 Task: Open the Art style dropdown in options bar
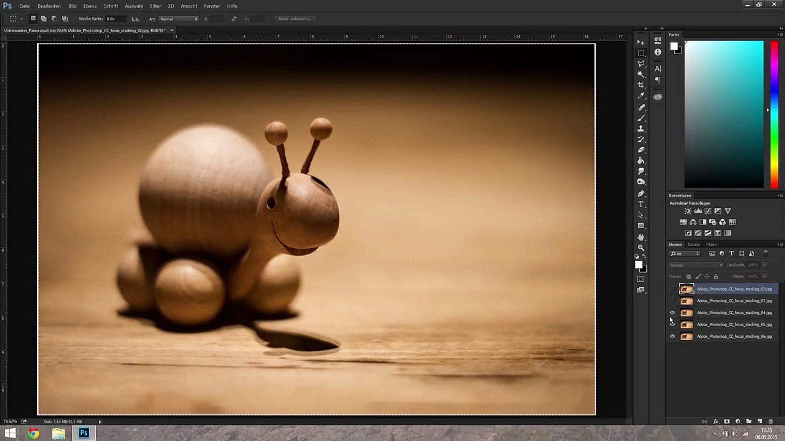point(179,19)
